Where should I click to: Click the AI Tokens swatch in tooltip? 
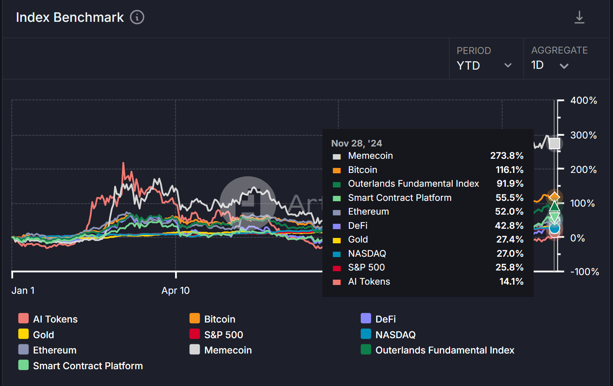pos(337,282)
